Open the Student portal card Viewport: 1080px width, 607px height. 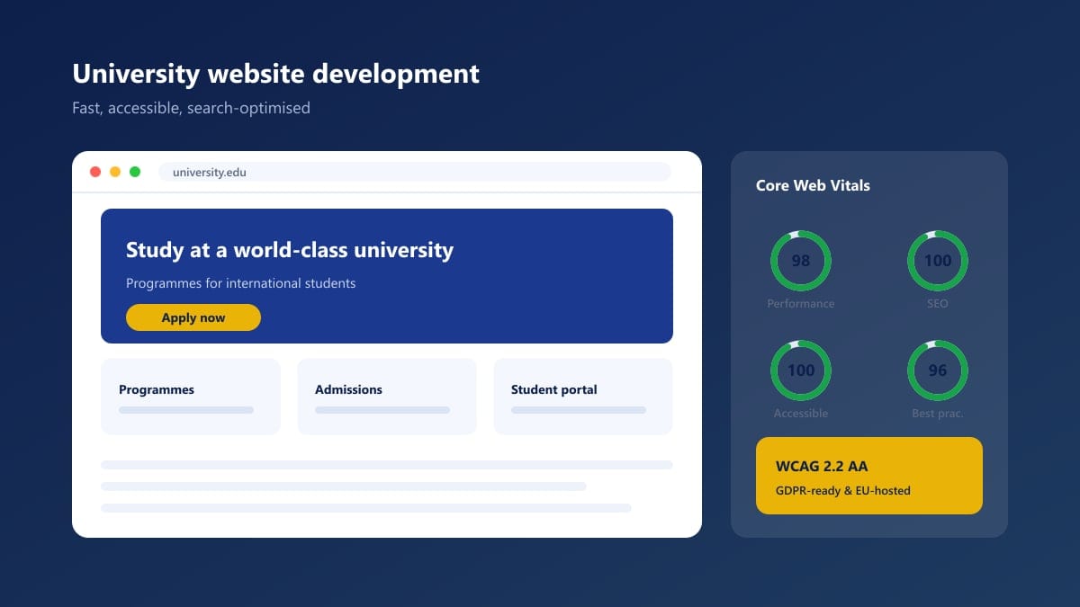click(x=583, y=397)
